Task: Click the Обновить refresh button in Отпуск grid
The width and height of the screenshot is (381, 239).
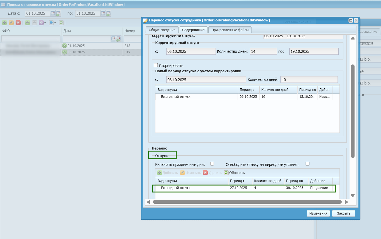Action: (234, 173)
